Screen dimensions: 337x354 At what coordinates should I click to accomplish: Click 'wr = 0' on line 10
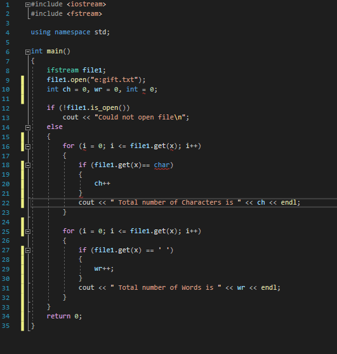[x=106, y=90]
